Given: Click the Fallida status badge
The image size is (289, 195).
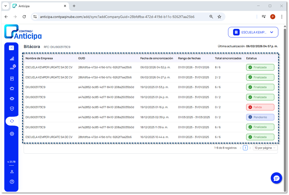Looking at the screenshot, I should 260,107.
